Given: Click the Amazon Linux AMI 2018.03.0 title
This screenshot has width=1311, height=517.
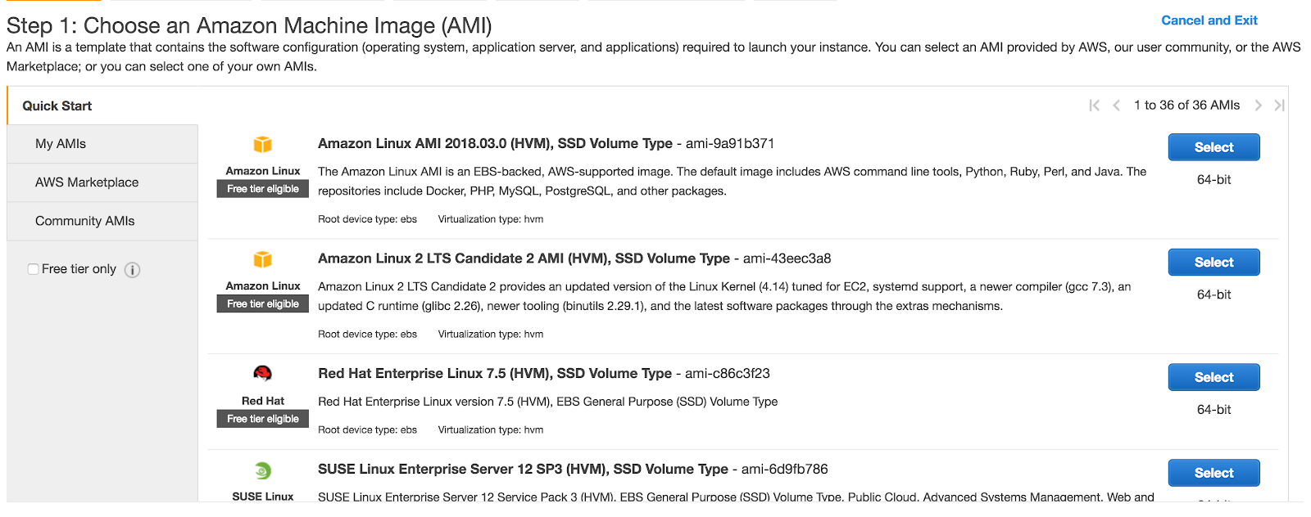Looking at the screenshot, I should pyautogui.click(x=495, y=144).
